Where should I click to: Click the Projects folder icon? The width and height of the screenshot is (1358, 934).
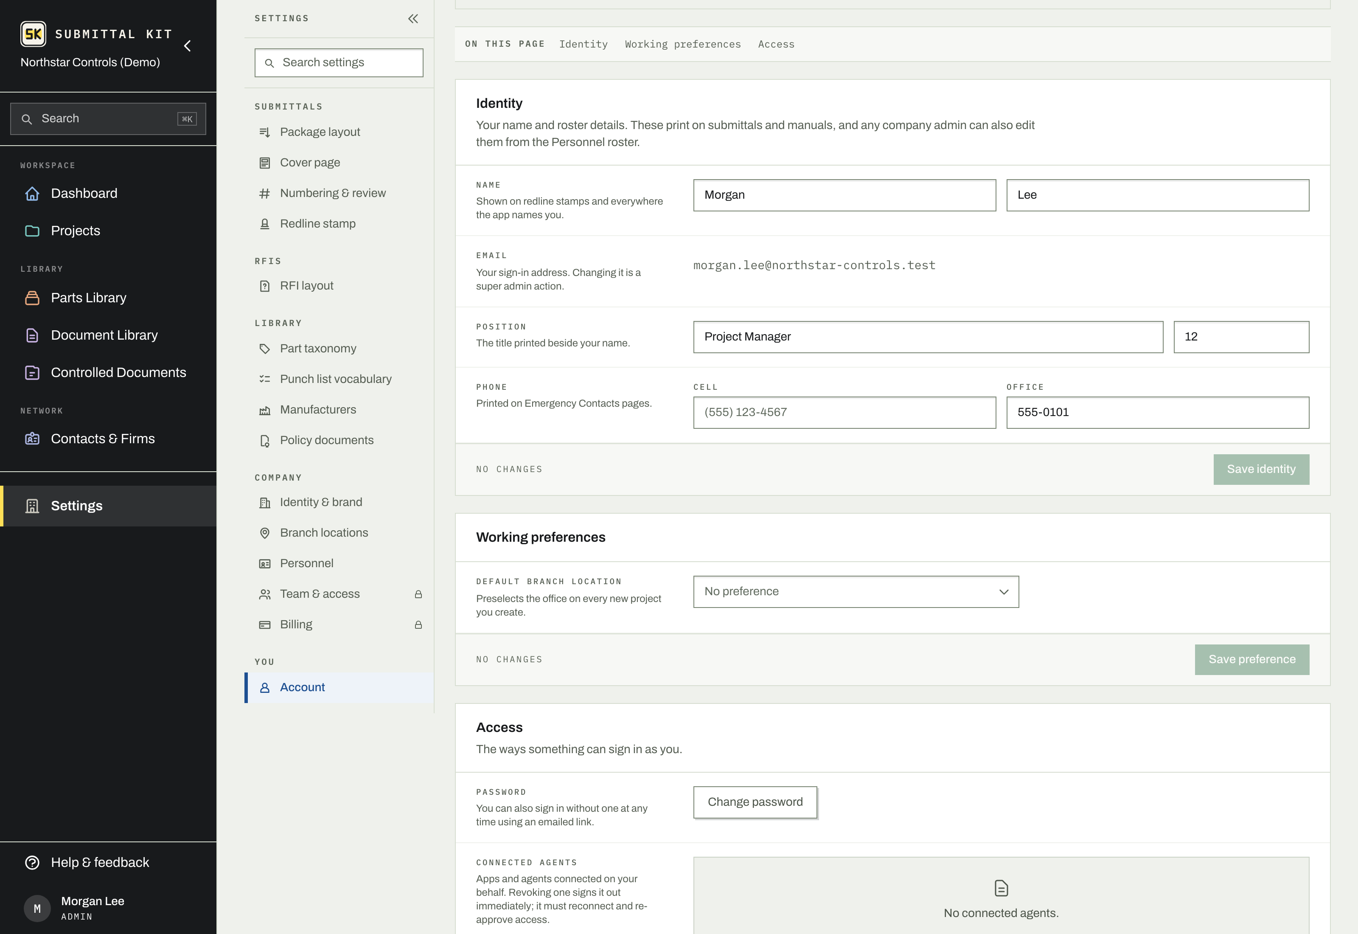pyautogui.click(x=32, y=231)
